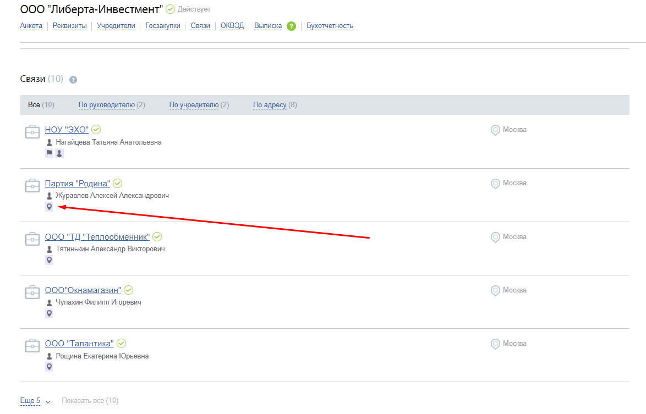Click the location marker icon in Талантика row

tap(495, 344)
